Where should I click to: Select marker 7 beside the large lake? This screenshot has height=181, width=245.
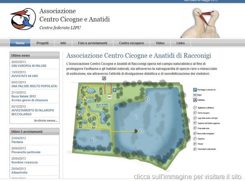pos(147,99)
